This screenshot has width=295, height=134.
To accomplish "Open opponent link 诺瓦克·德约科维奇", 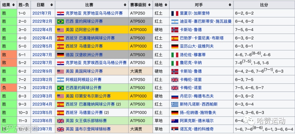I will tap(197, 129).
